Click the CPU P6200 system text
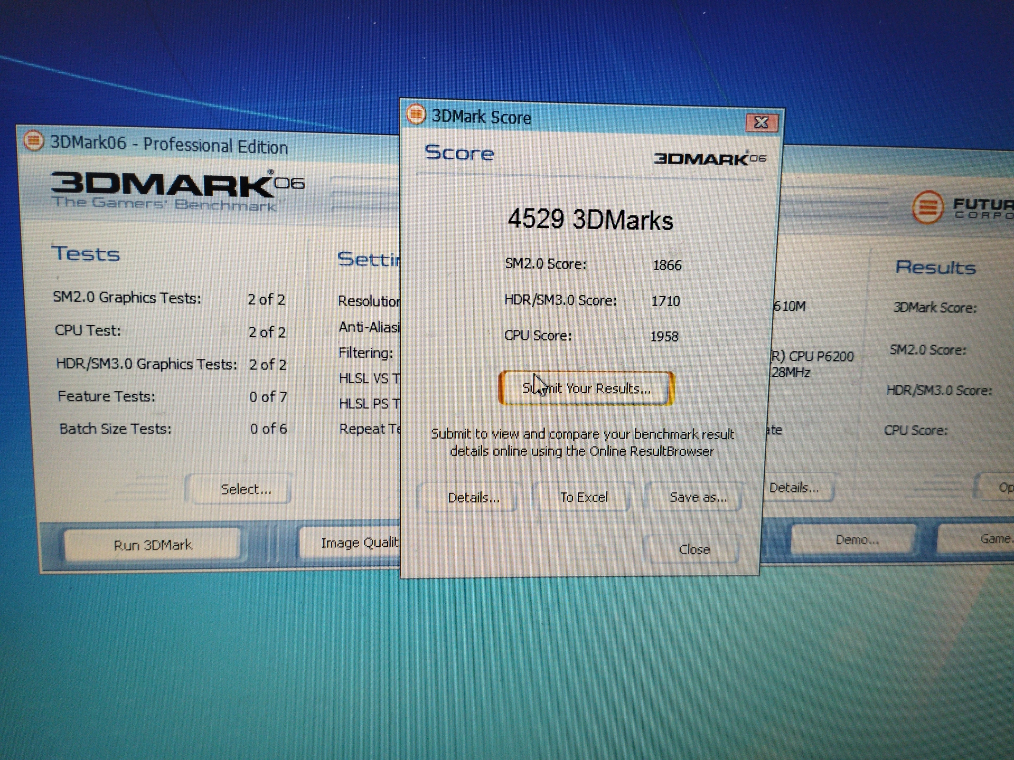This screenshot has width=1014, height=760. pos(813,356)
